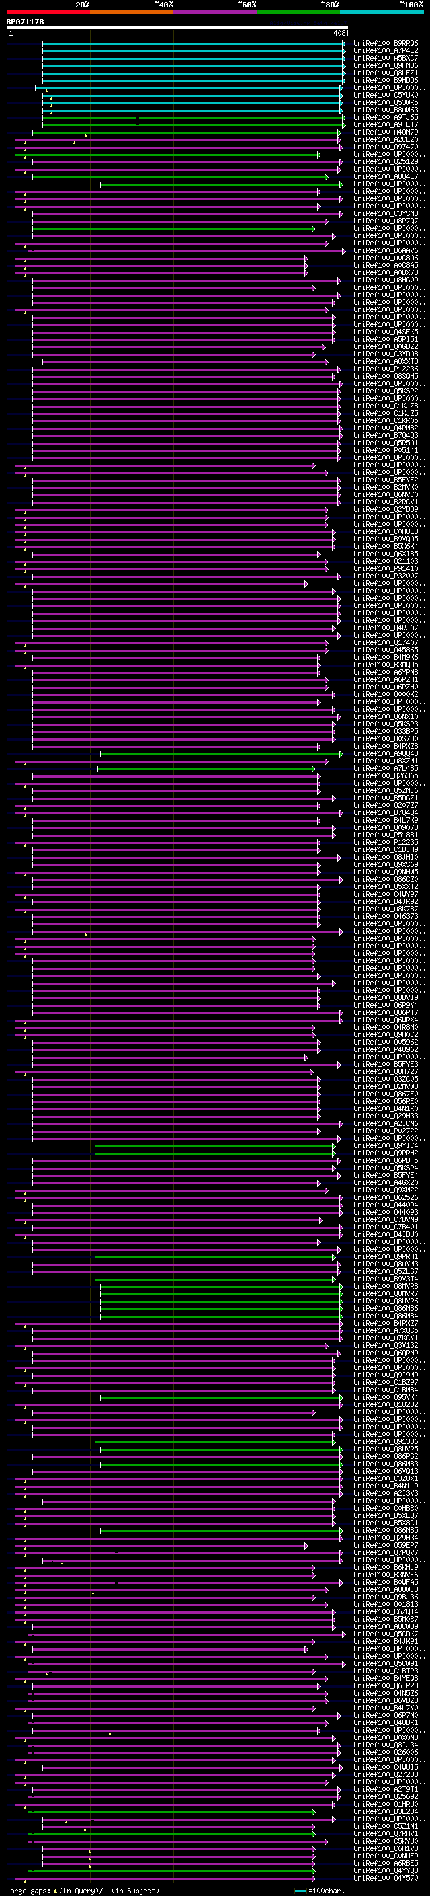Select the UniRef100_Q8H727 hit name
Viewport: 430px width, 1896px height.
pyautogui.click(x=386, y=1071)
